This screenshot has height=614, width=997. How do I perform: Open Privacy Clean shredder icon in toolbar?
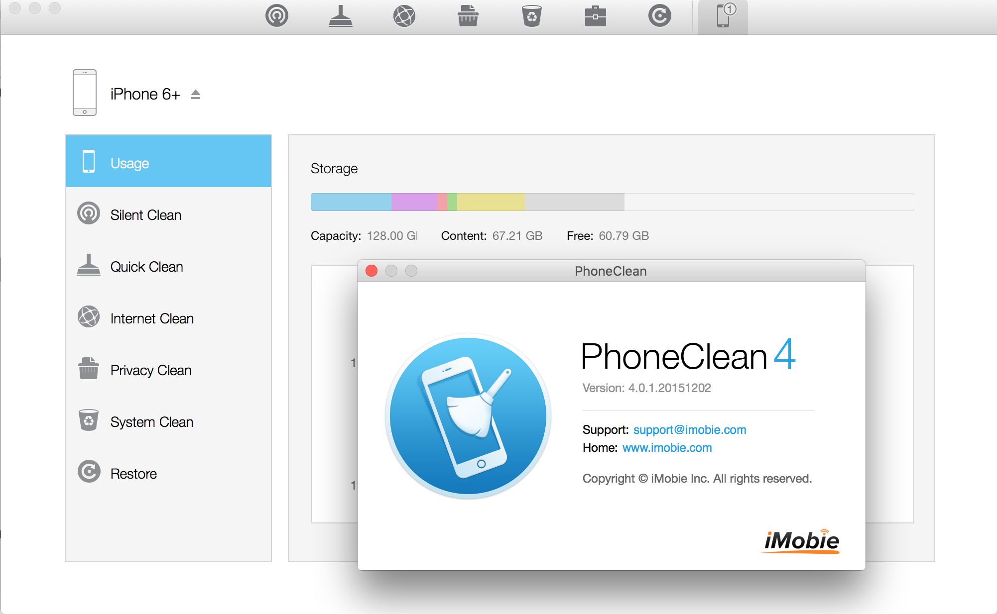pyautogui.click(x=468, y=16)
